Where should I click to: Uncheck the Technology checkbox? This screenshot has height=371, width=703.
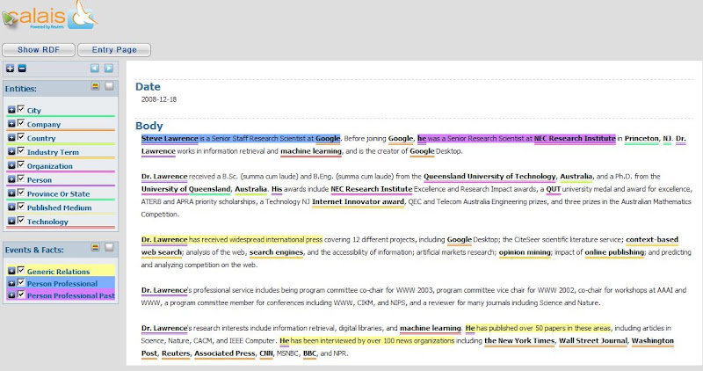20,221
